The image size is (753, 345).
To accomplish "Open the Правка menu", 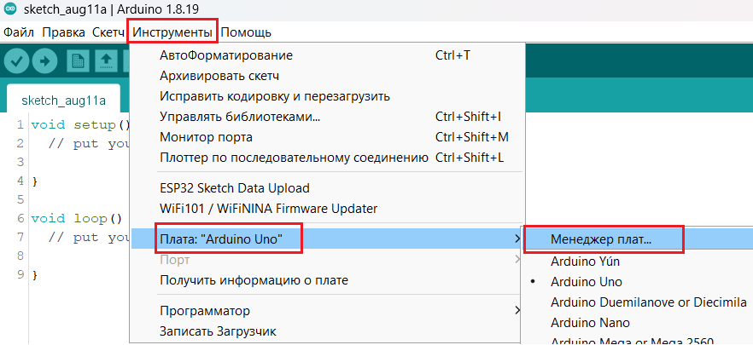I will (63, 32).
